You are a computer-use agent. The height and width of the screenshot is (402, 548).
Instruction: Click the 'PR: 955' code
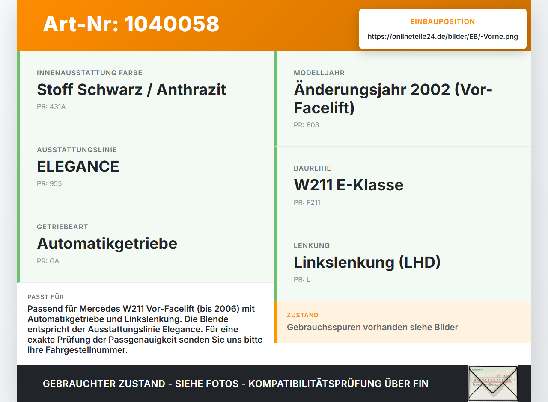tap(49, 183)
